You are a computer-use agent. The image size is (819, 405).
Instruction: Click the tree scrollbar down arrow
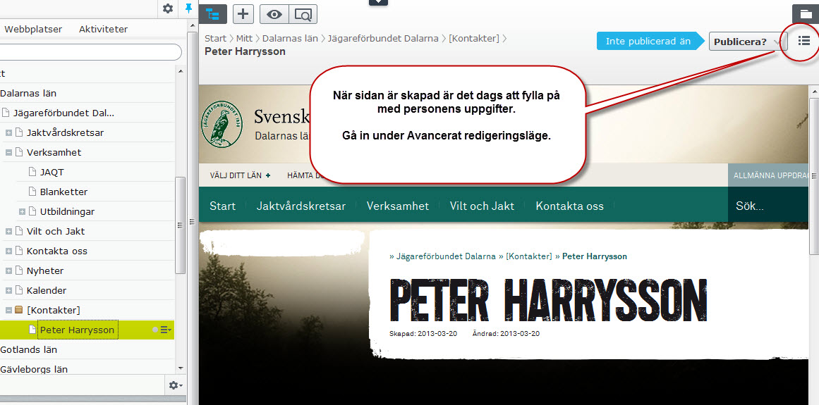pyautogui.click(x=180, y=368)
